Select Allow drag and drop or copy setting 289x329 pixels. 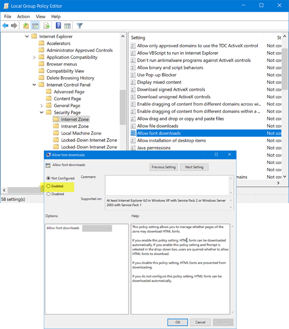(x=181, y=119)
